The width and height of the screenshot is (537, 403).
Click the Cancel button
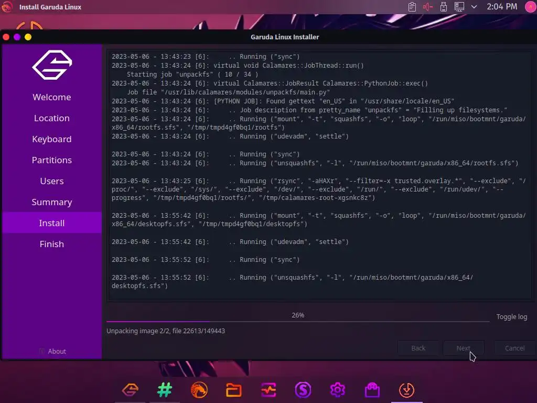tap(514, 348)
